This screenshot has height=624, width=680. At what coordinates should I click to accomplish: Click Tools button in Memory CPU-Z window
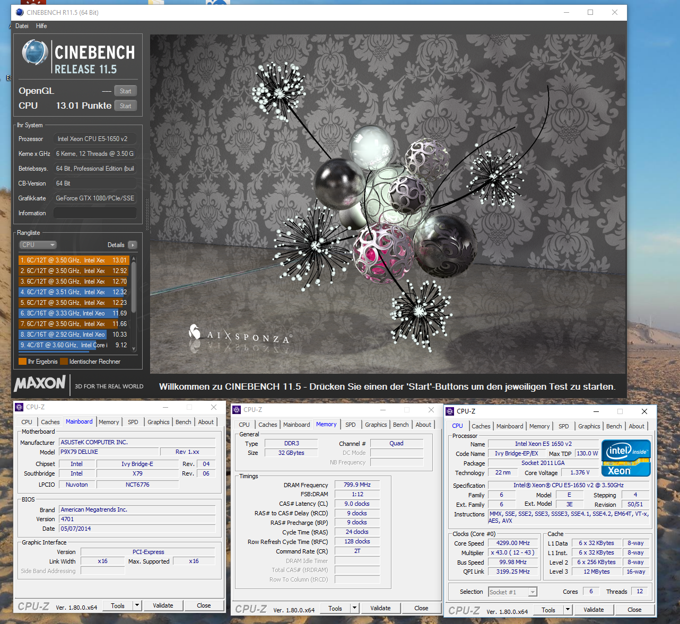coord(335,608)
